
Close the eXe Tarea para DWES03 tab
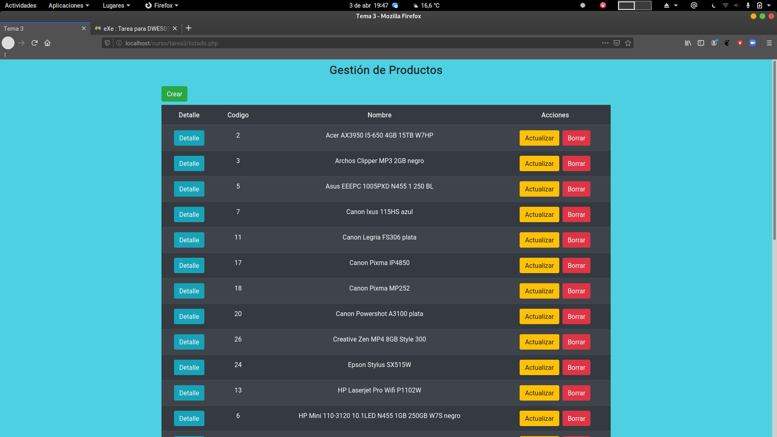pos(175,28)
